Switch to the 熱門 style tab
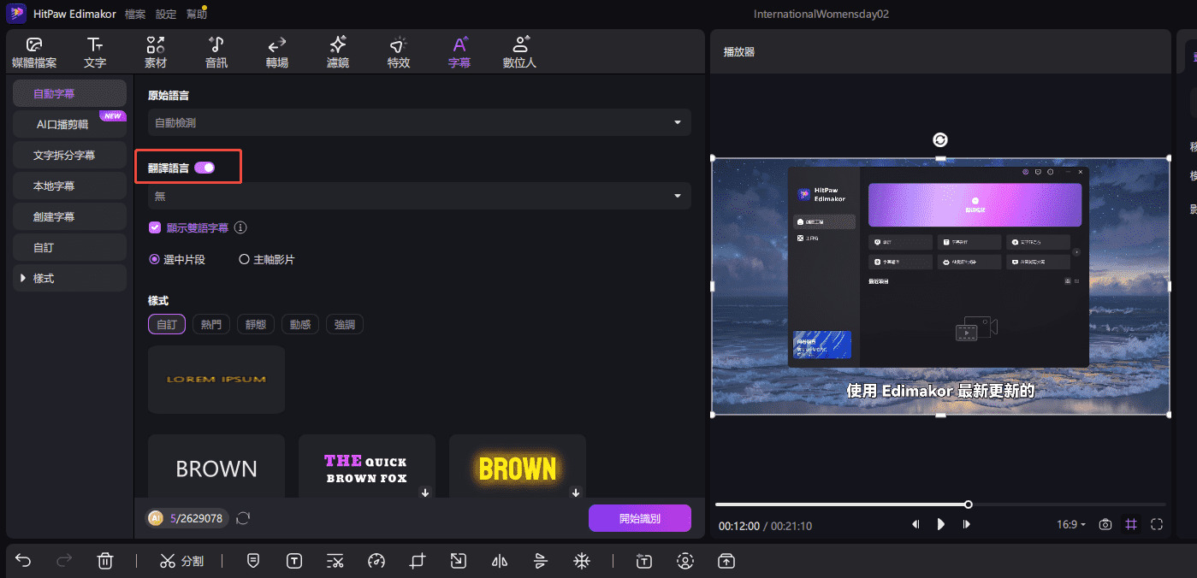1197x578 pixels. [210, 324]
